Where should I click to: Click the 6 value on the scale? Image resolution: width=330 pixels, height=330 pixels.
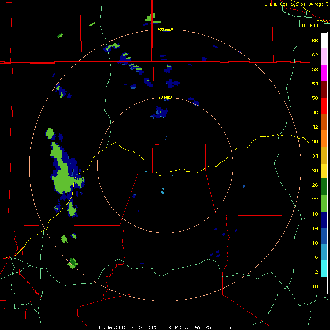tap(316, 257)
